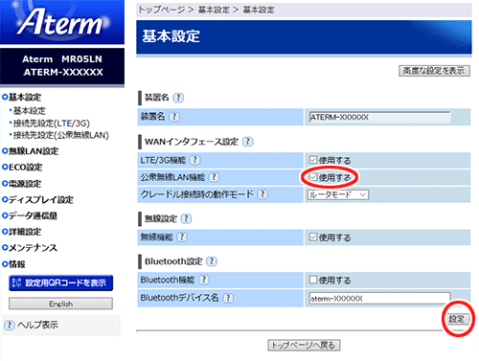Toggle 無線機能 使用する checkbox
The height and width of the screenshot is (361, 479).
click(x=313, y=237)
